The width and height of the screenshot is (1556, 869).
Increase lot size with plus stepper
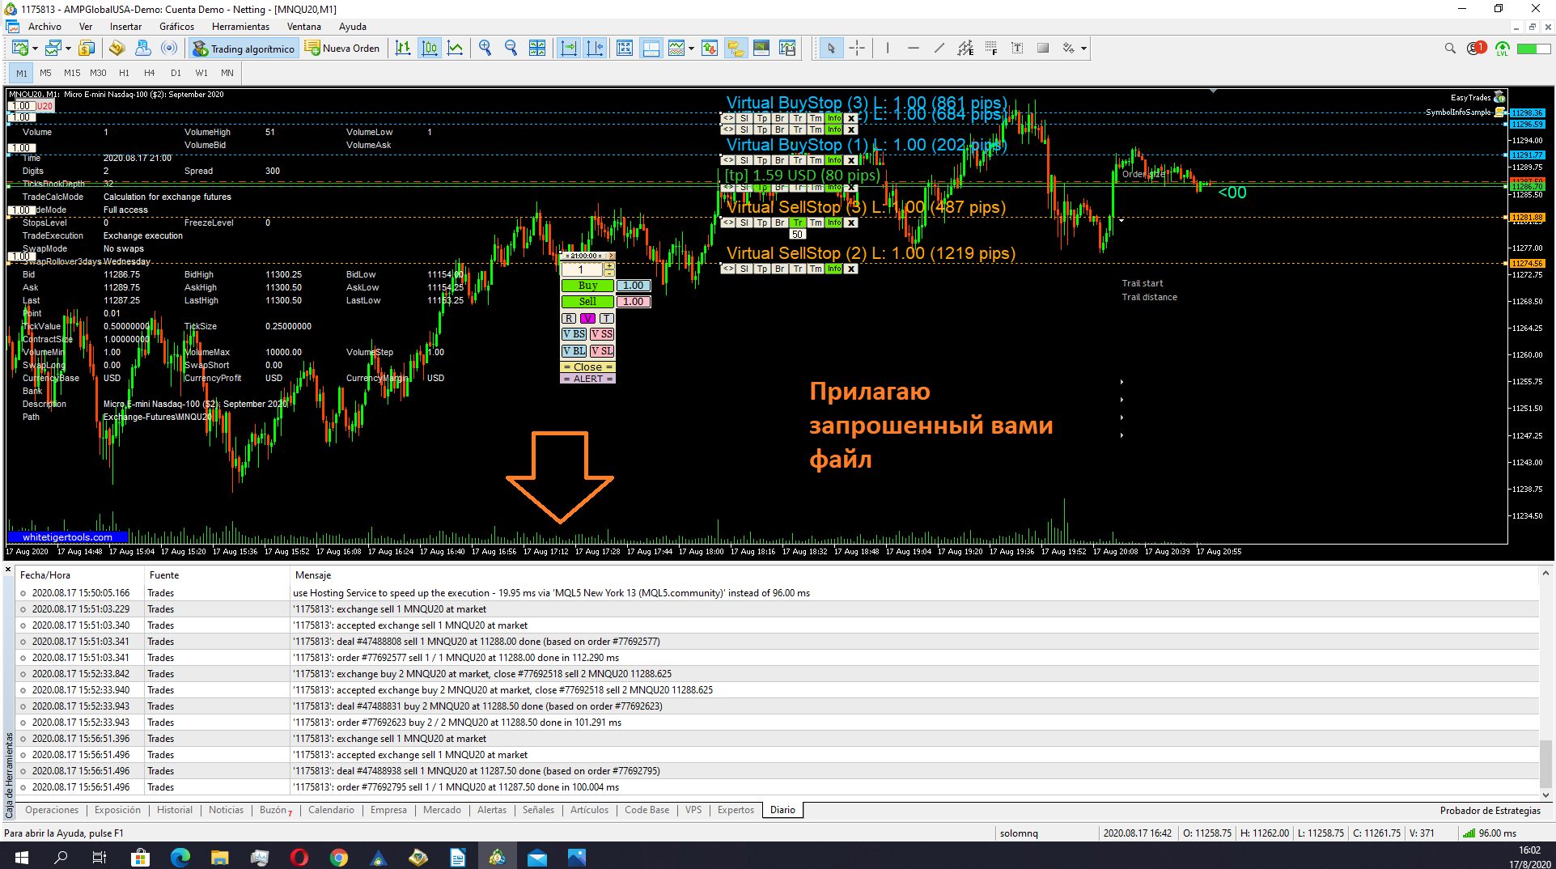pos(608,265)
